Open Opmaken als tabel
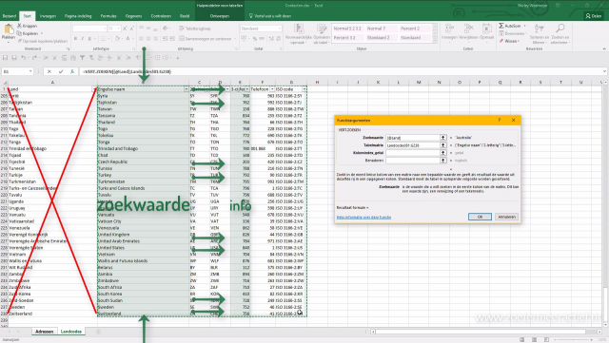 322,33
